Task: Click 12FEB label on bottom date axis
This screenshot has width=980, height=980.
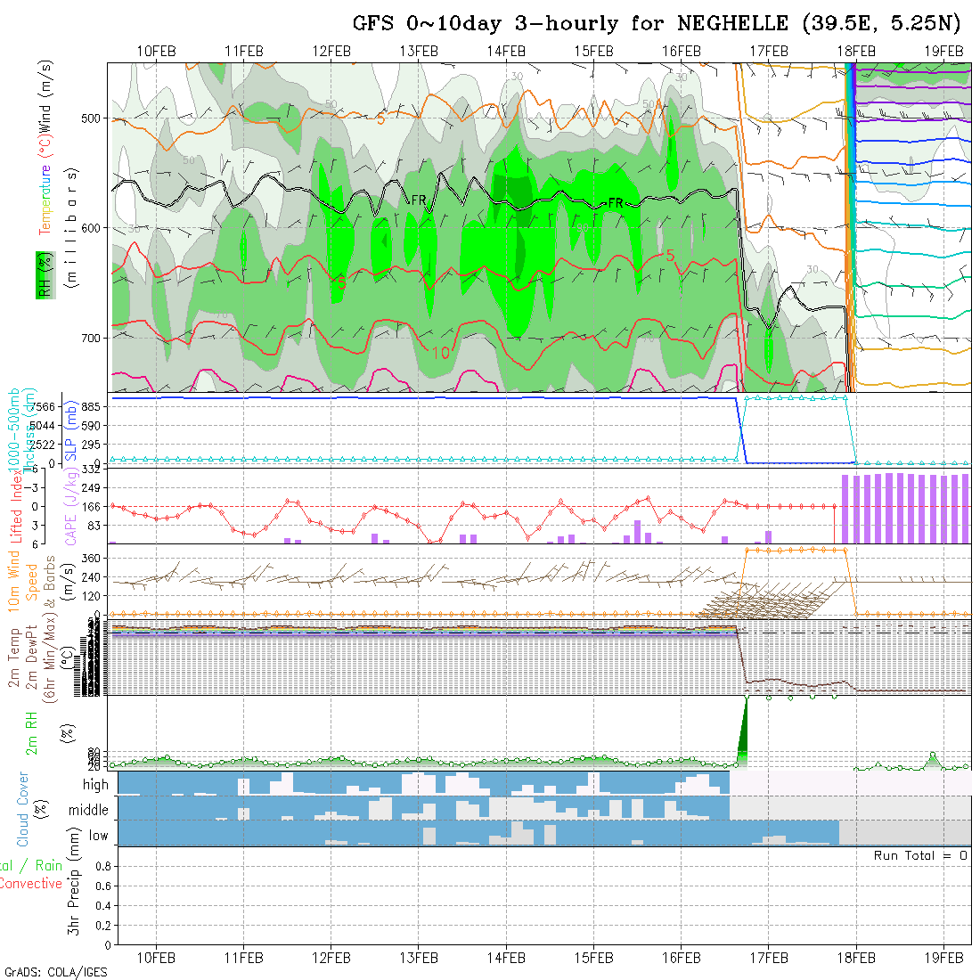Action: (x=331, y=958)
